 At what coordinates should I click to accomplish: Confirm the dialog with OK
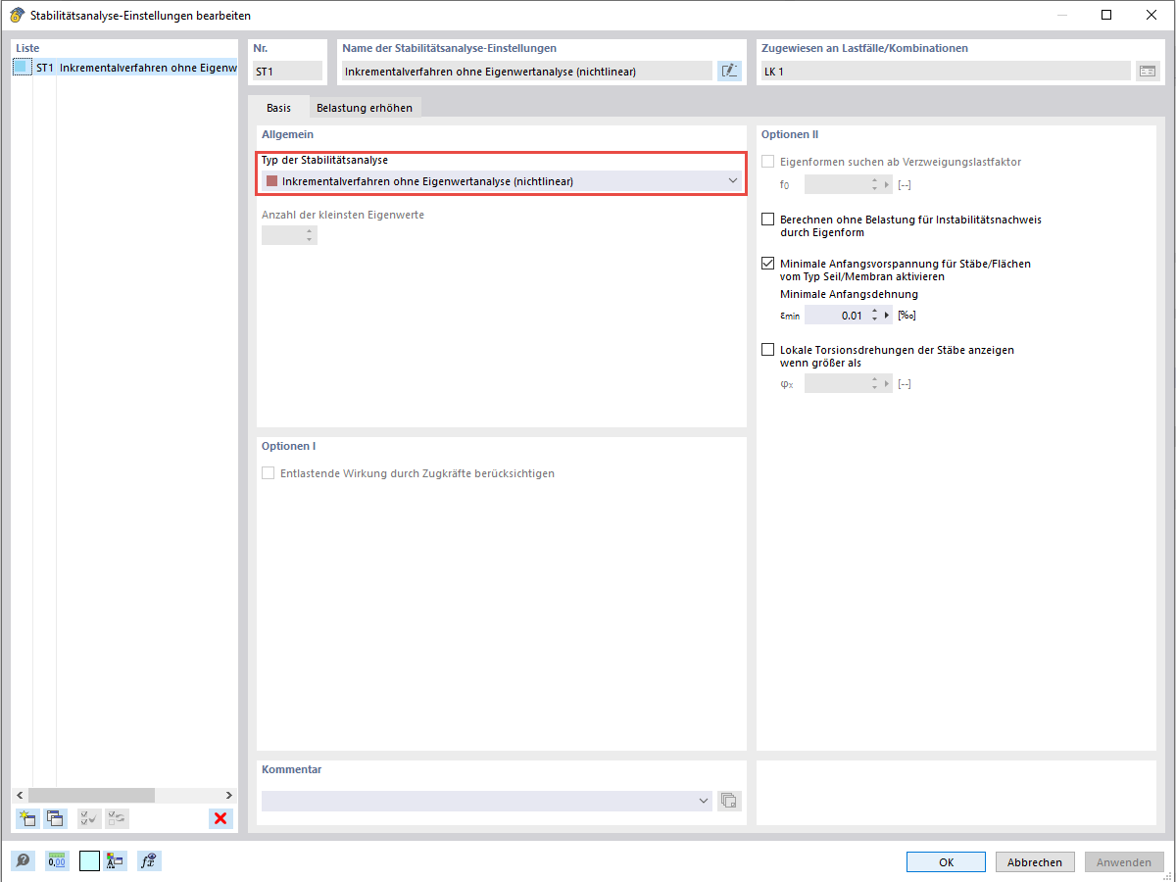click(945, 861)
